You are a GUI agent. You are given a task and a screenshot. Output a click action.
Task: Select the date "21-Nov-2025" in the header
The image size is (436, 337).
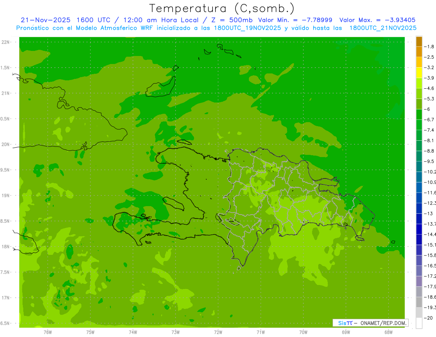coord(45,20)
